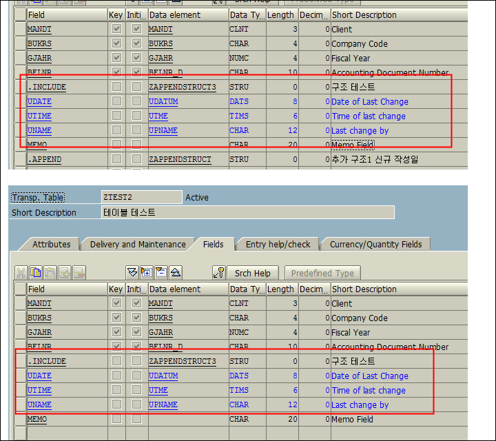Click the Short Description field 테이블 테스트
496x441 pixels.
coord(248,212)
